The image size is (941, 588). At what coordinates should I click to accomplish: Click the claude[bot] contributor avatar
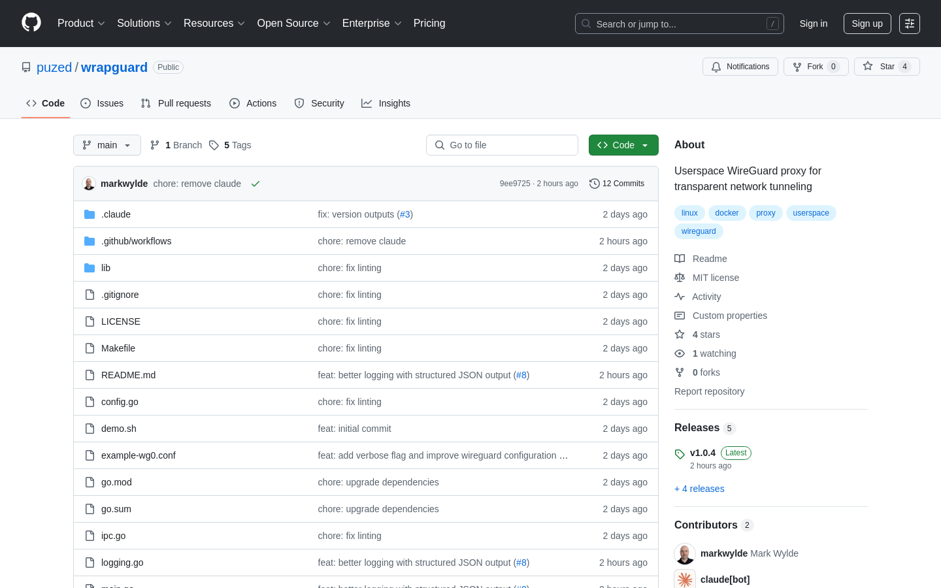tap(685, 580)
